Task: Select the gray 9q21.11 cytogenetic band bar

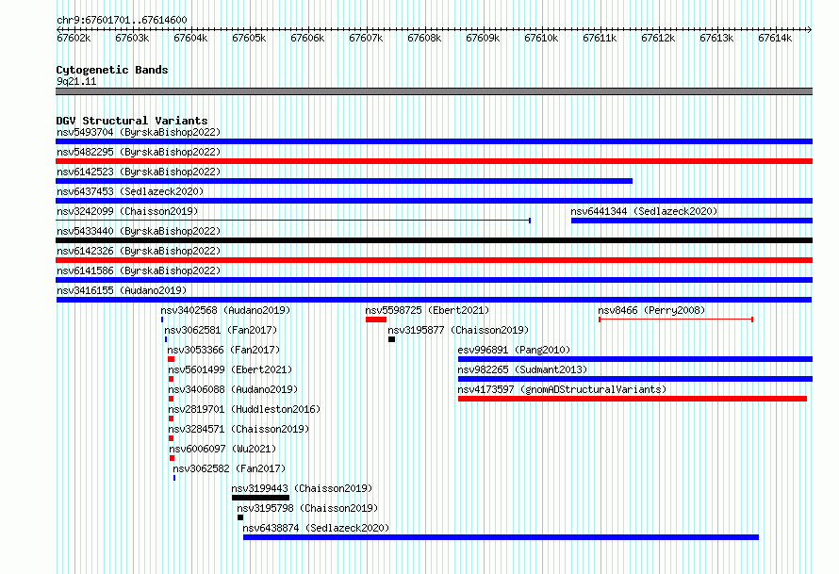Action: (434, 91)
